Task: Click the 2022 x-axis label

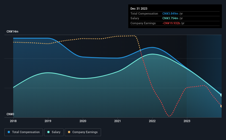Action: (x=152, y=121)
